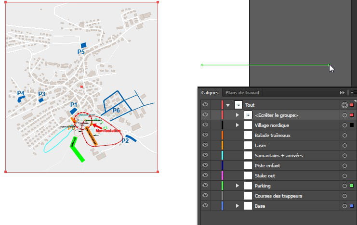This screenshot has height=225, width=357.
Task: Expand the Parking sublayer
Action: point(237,186)
